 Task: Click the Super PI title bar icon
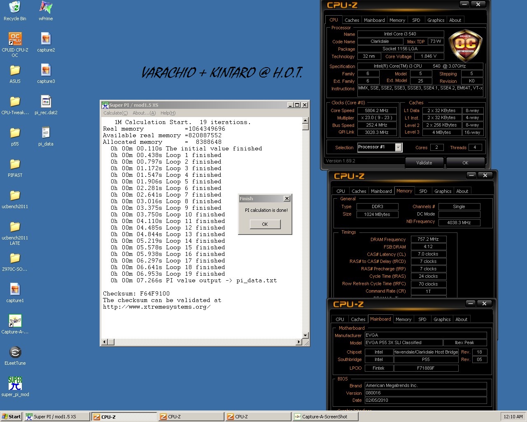(x=105, y=105)
